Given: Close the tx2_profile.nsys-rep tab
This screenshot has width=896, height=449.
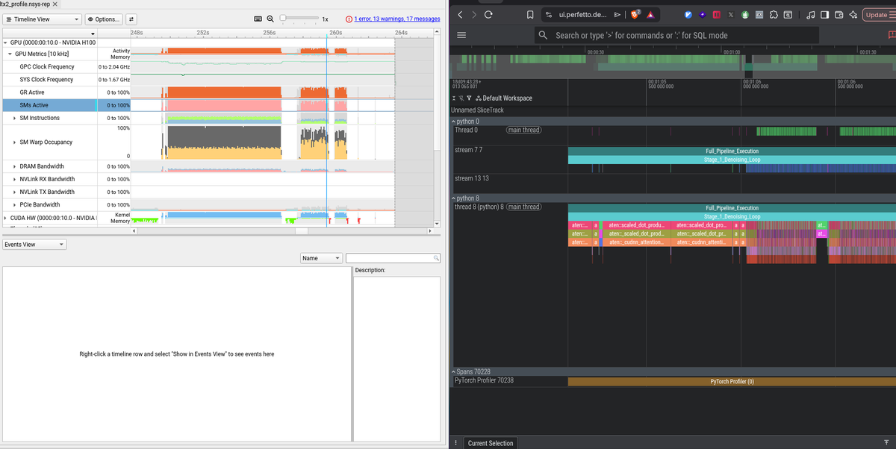Looking at the screenshot, I should coord(55,4).
